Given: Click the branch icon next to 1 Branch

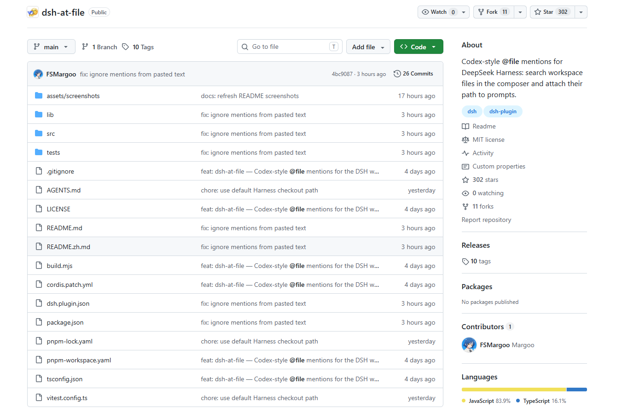Looking at the screenshot, I should pos(85,47).
